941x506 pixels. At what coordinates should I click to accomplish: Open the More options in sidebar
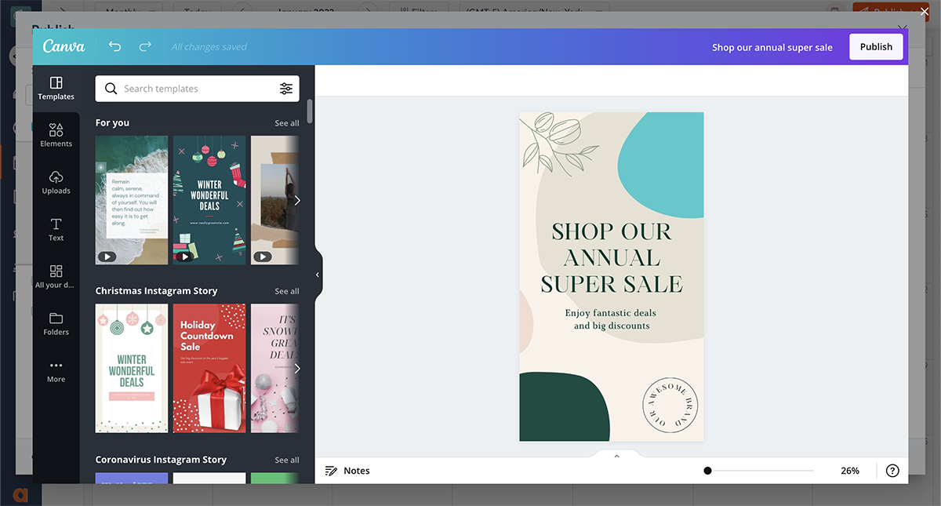click(x=56, y=370)
